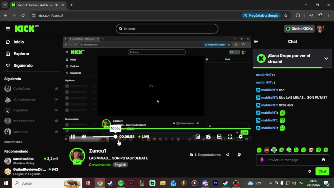Open Chrome media controls icon
Viewport: 334px width, 188px height.
point(311,15)
